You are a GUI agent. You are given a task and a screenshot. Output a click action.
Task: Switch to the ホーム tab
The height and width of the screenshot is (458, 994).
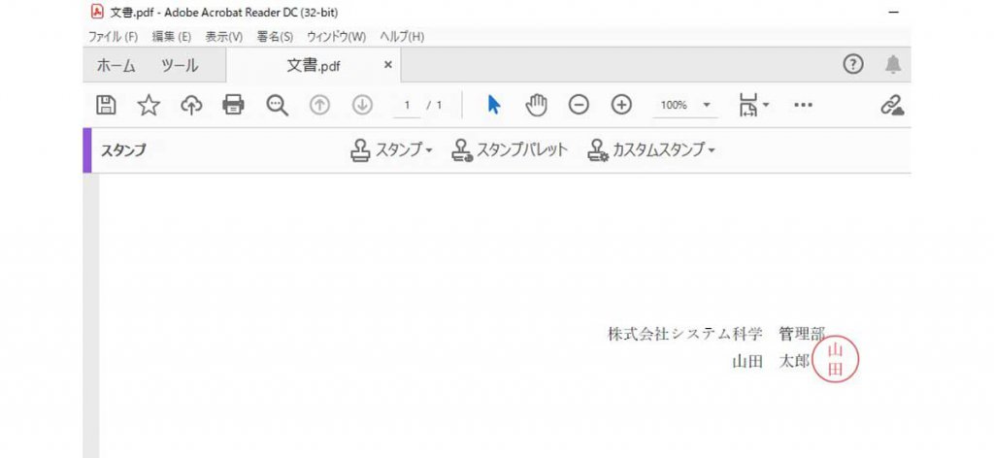coord(116,65)
